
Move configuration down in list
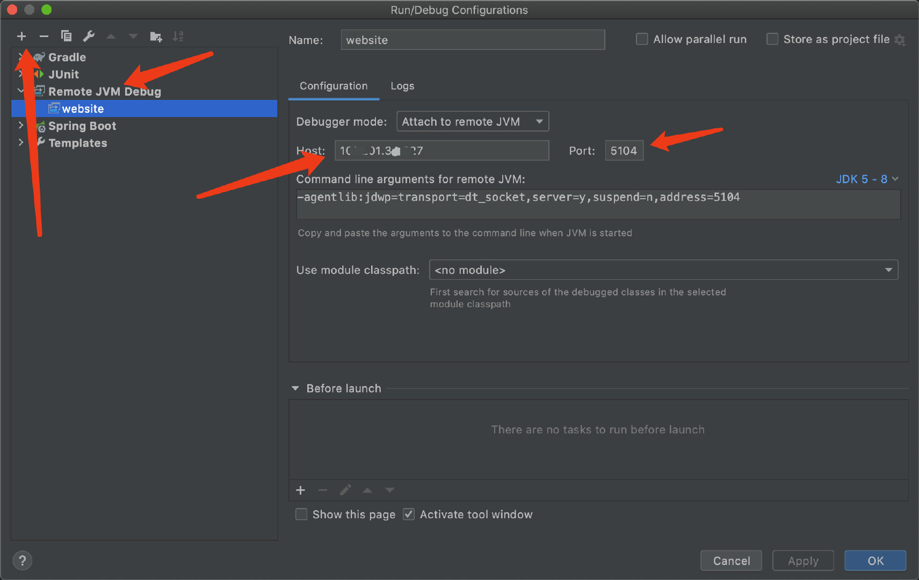point(133,37)
